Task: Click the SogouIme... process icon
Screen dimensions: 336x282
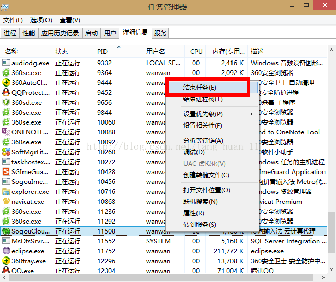Action: (6, 181)
